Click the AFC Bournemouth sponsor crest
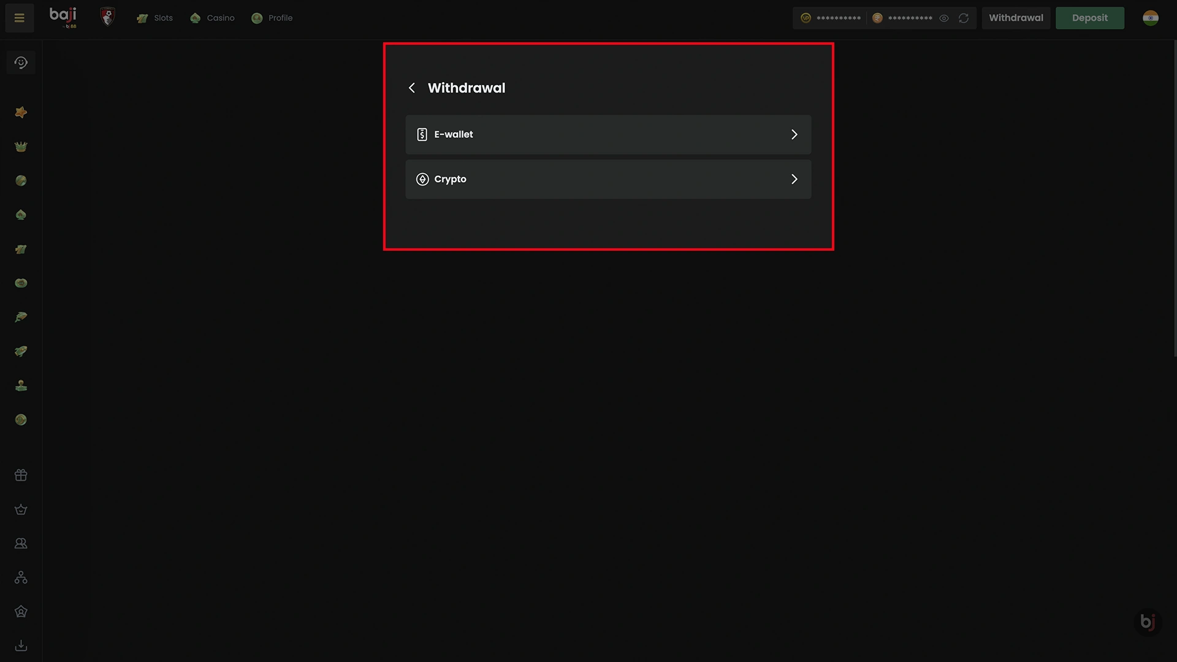The image size is (1177, 662). tap(107, 17)
